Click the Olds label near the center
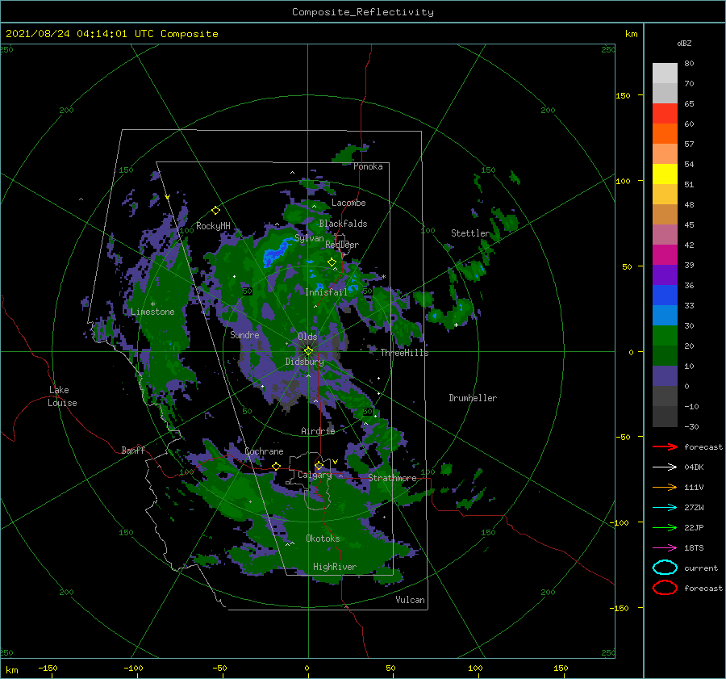The width and height of the screenshot is (726, 679). click(307, 337)
